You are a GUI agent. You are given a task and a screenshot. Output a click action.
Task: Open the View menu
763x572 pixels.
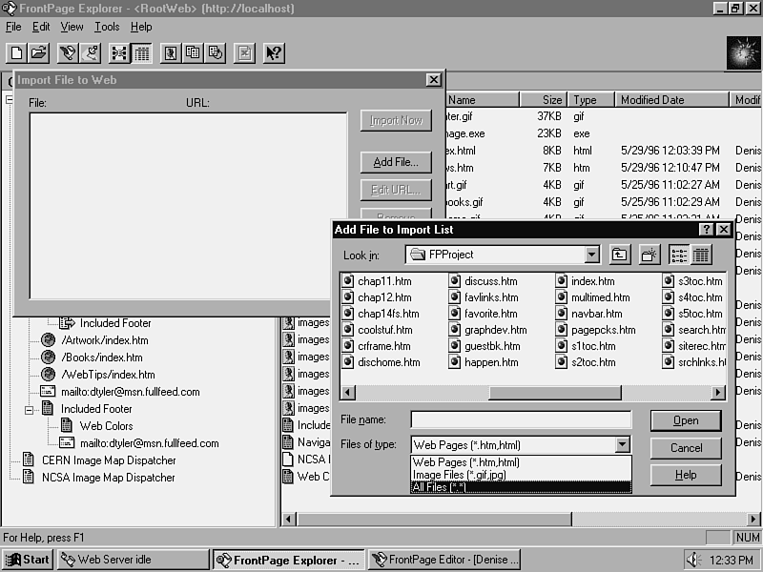(x=72, y=27)
